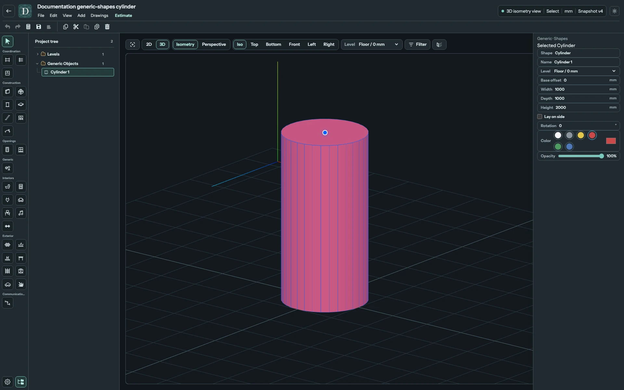
Task: Select the music note interiors tool
Action: [21, 213]
